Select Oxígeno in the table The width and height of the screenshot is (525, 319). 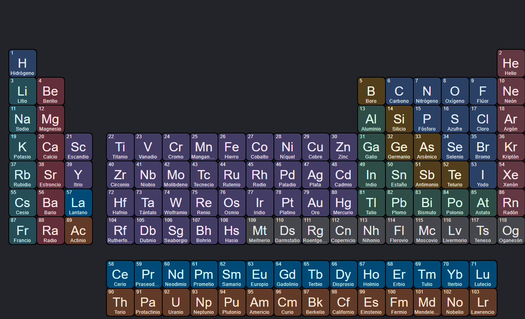point(455,91)
